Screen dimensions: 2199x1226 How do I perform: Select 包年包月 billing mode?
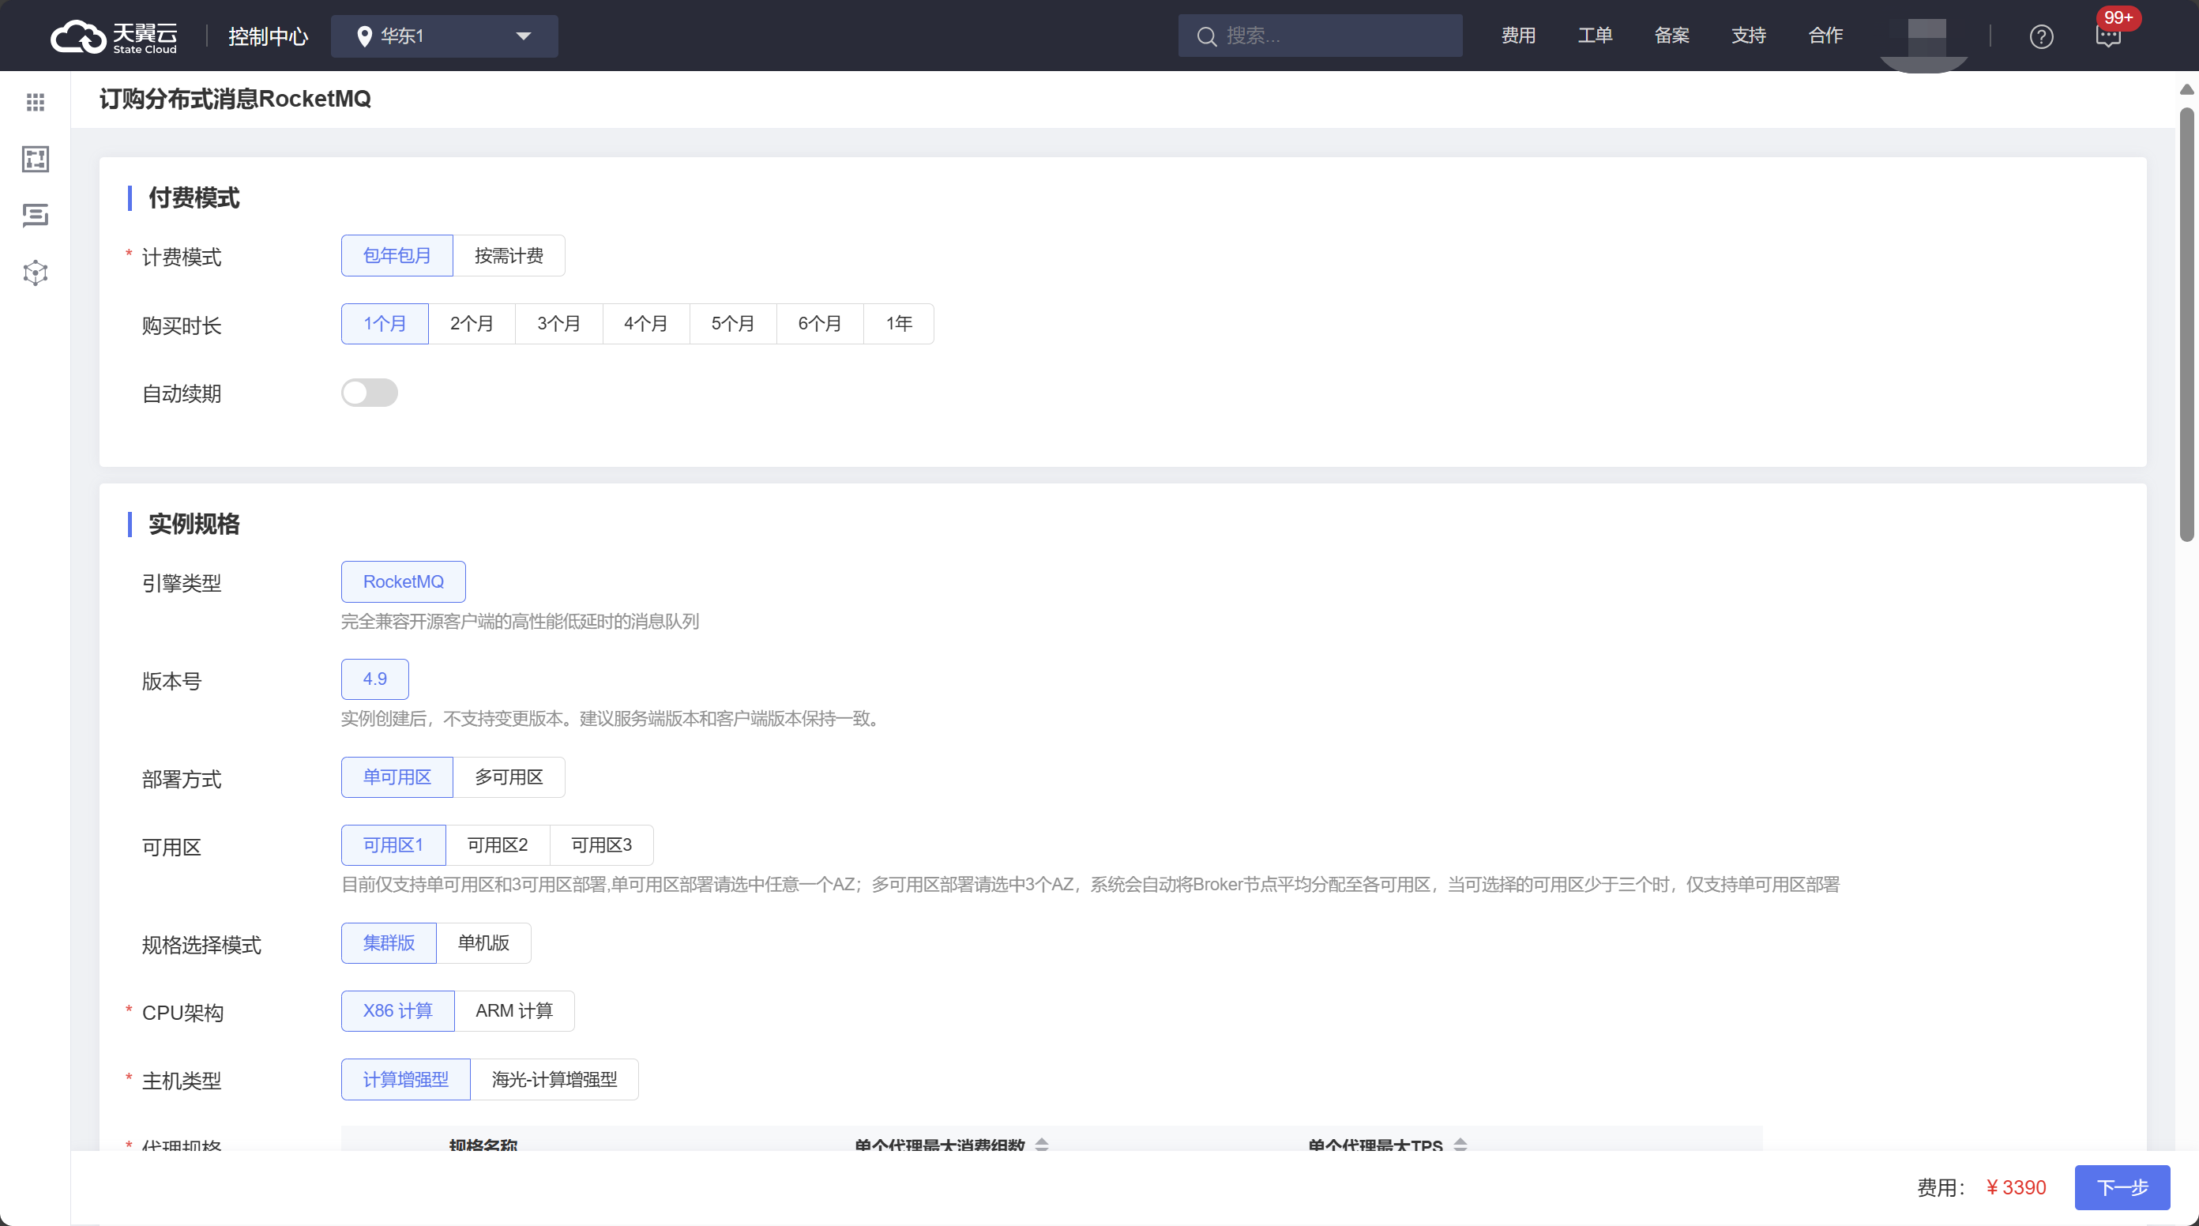pos(397,255)
